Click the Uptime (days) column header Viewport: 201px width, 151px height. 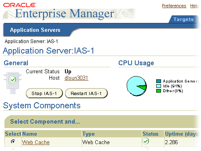182,134
